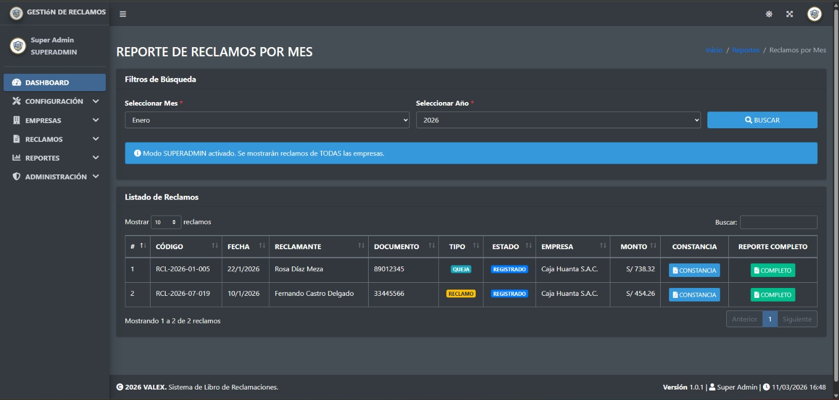Viewport: 839px width, 400px height.
Task: Follow the Reportes breadcrumb link
Action: pyautogui.click(x=746, y=50)
